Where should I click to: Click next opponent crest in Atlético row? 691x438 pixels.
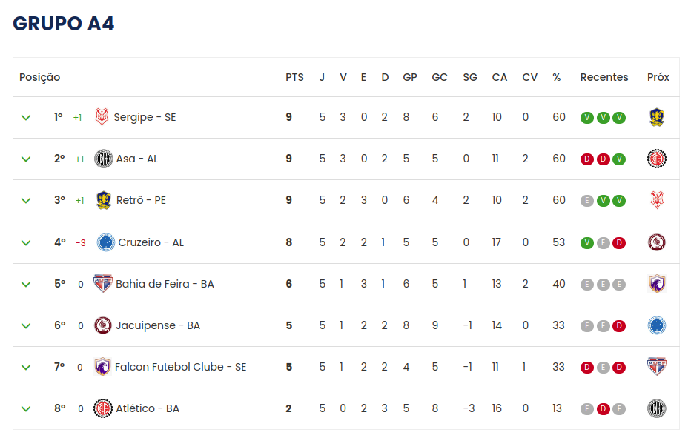pyautogui.click(x=657, y=408)
